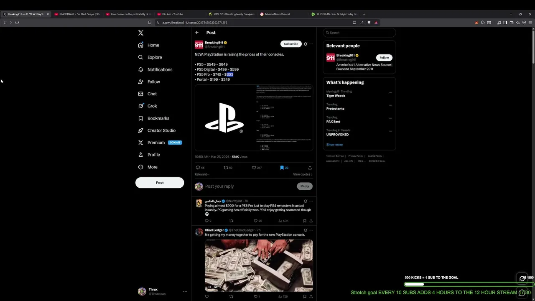View analytics of the Nwfey90 reply

pyautogui.click(x=283, y=221)
